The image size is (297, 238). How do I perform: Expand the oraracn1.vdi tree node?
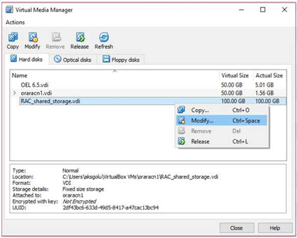click(x=15, y=93)
